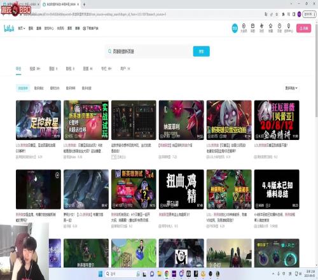Bookmark this page with star icon
The height and width of the screenshot is (280, 318).
coord(277,14)
